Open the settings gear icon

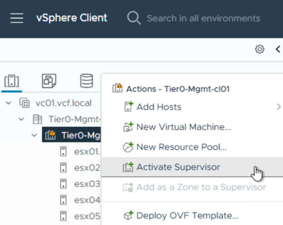tap(259, 49)
